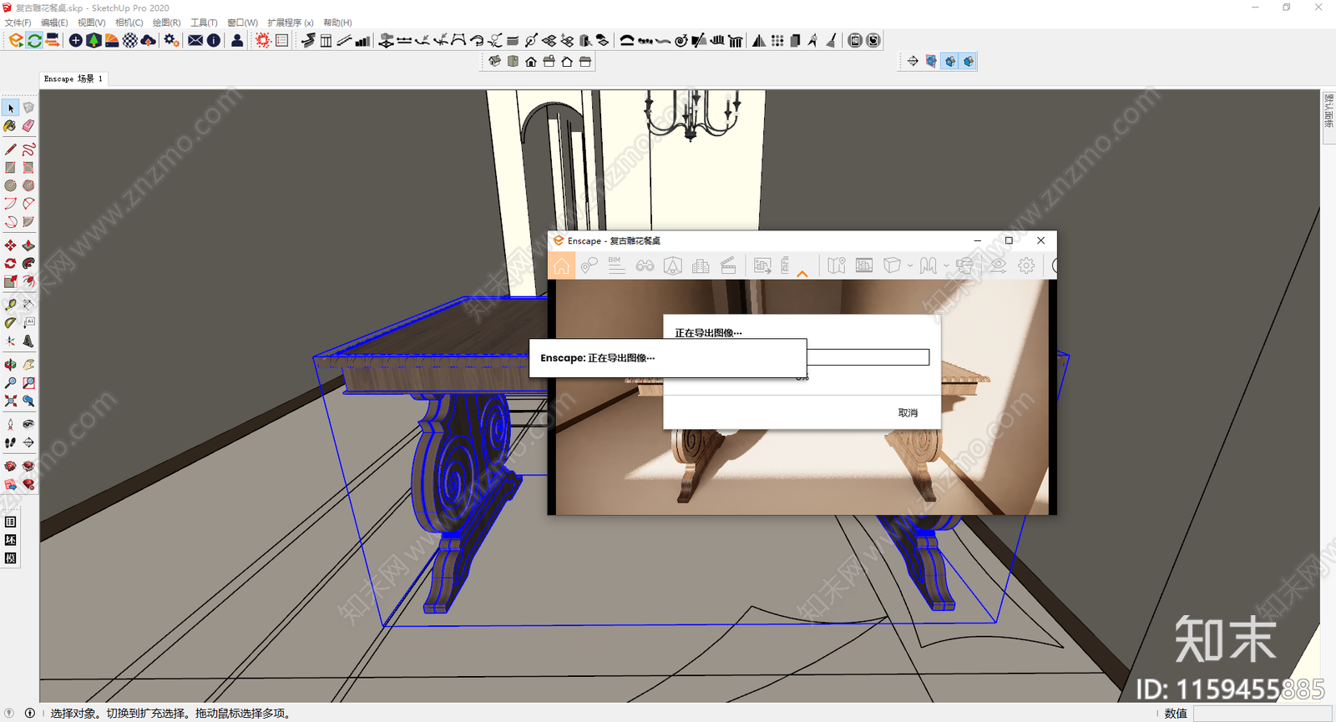
Task: Open dropdown arrow beside Enscape navigation mode icon
Action: pyautogui.click(x=946, y=266)
